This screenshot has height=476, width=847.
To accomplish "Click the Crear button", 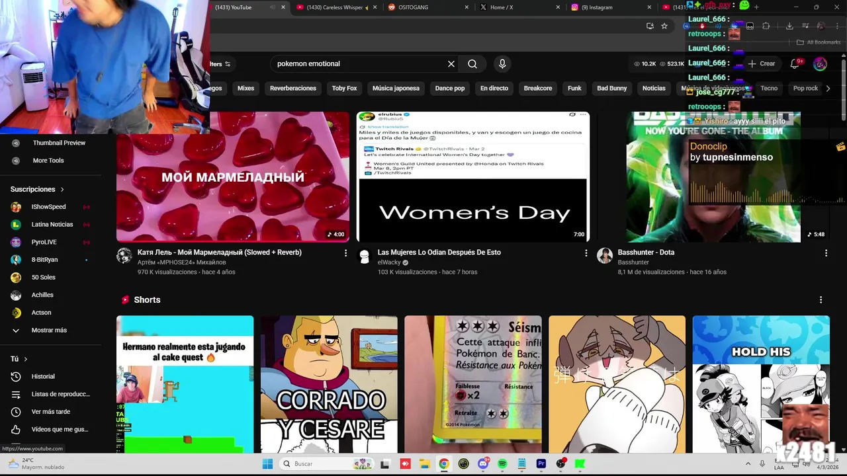I will 762,64.
